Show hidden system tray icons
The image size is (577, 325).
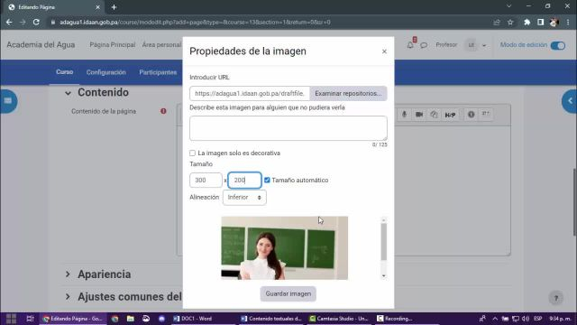click(x=495, y=319)
